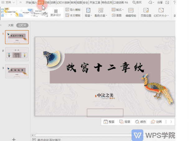Open the 切换 tab

(x=47, y=2)
